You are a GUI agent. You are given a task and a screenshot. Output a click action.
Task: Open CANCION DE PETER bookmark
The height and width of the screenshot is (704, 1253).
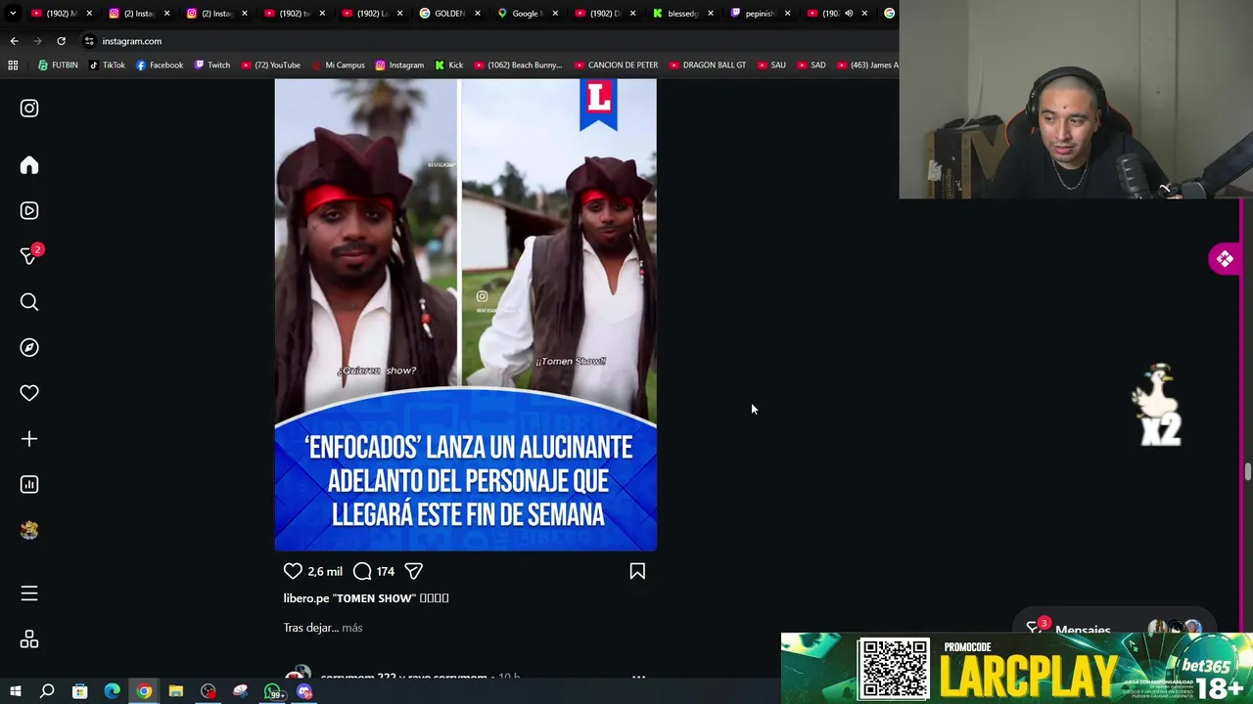pos(616,66)
